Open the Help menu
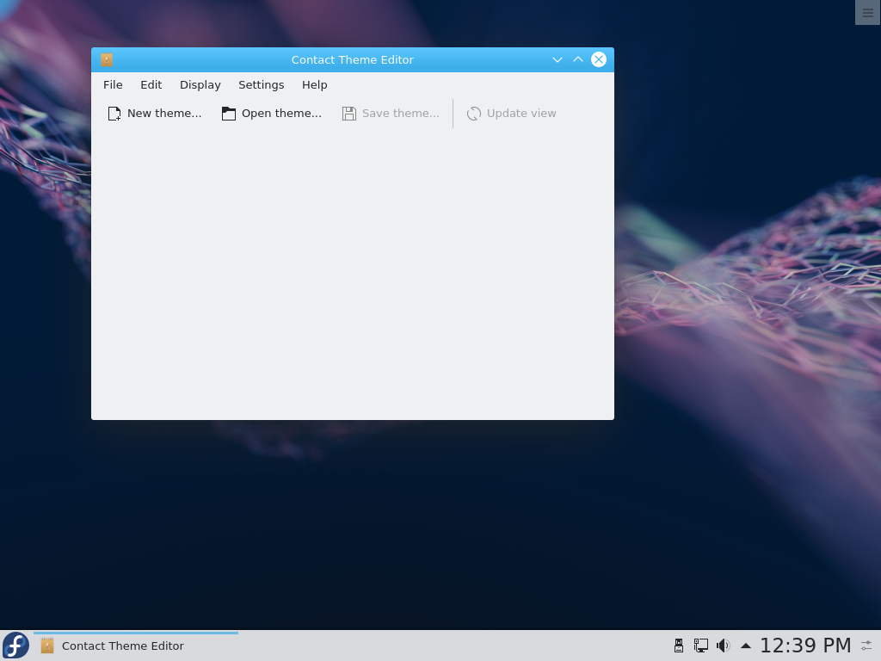 [x=315, y=85]
